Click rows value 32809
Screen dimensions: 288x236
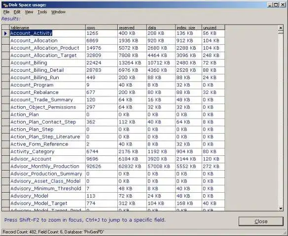(94, 56)
